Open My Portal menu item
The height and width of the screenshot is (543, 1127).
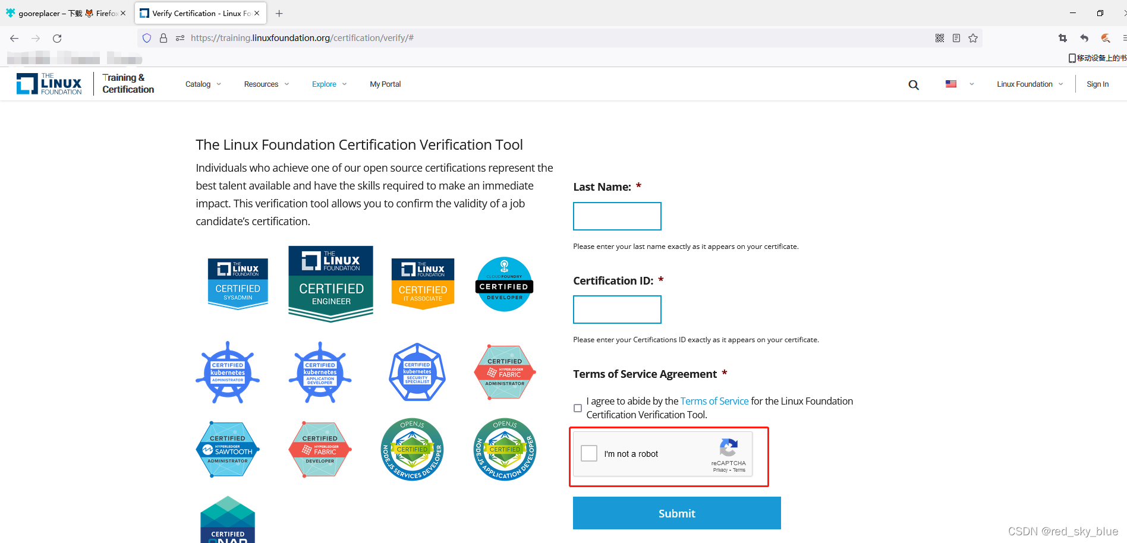[385, 84]
